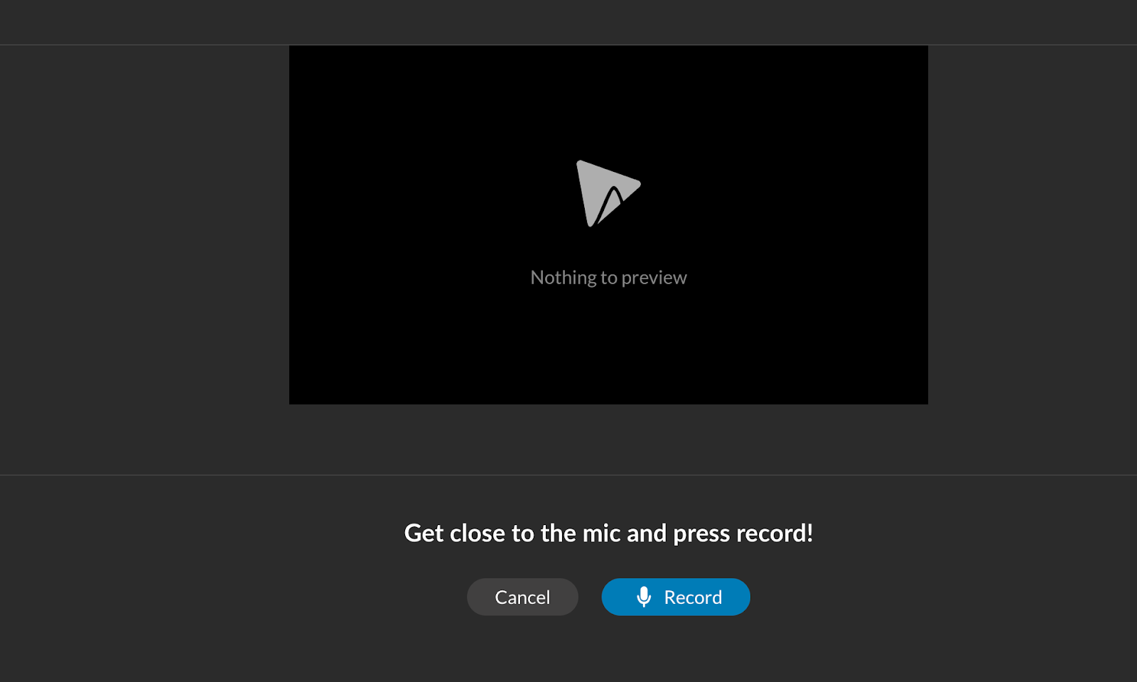
Task: Select the instruction text about the mic
Action: pyautogui.click(x=609, y=533)
